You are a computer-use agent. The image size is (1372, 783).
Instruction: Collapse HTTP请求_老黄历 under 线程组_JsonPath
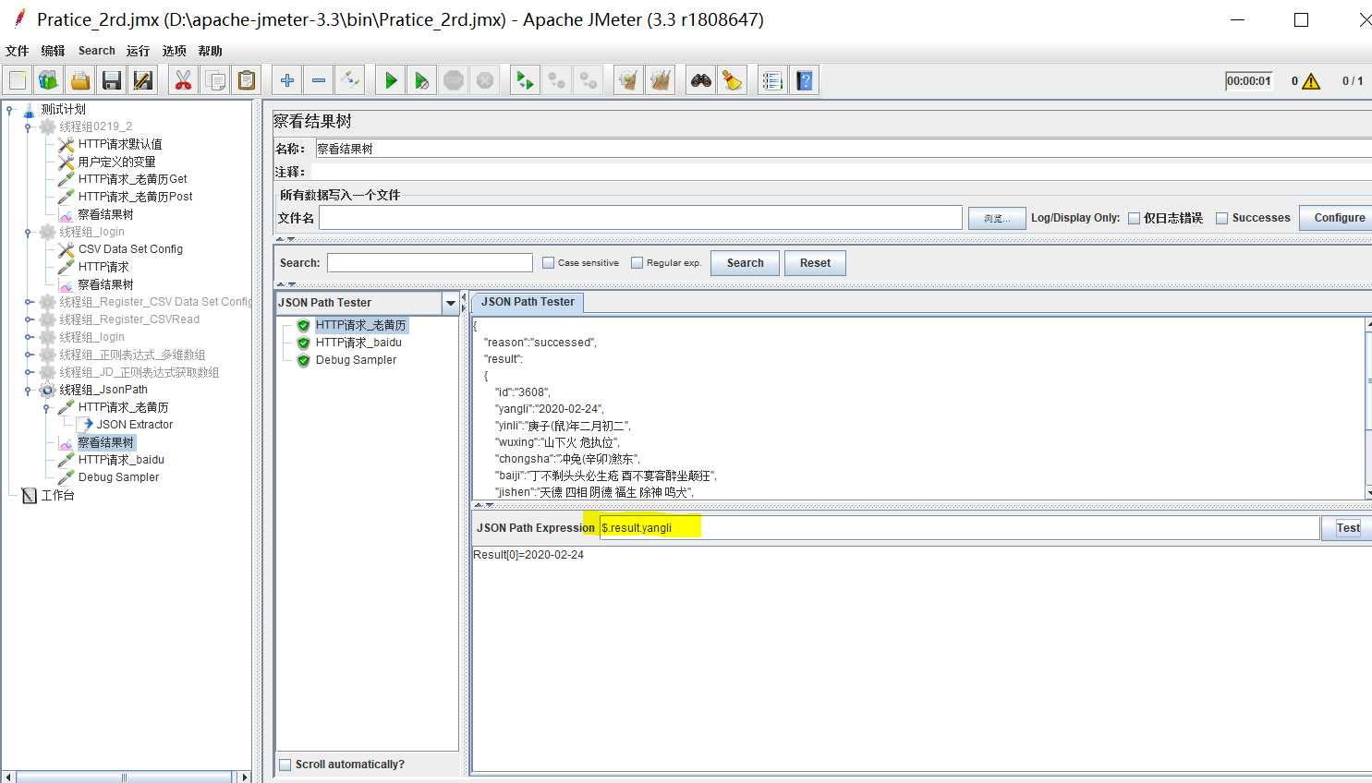click(46, 408)
